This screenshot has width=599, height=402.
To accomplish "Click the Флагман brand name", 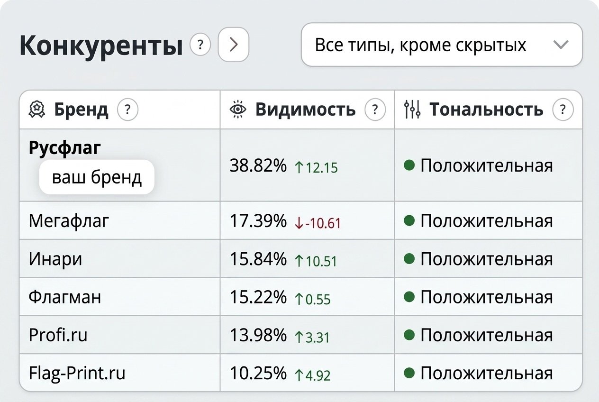I will (65, 297).
